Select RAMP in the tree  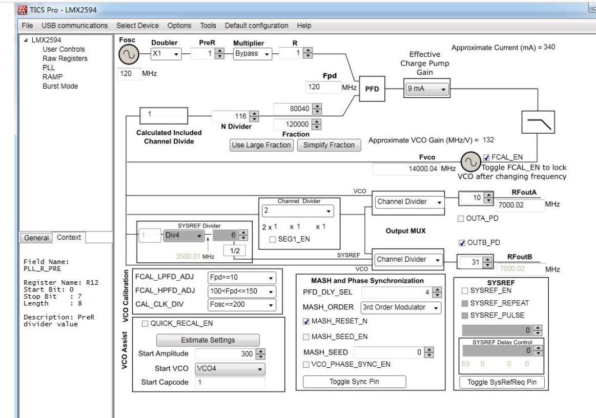(x=52, y=77)
